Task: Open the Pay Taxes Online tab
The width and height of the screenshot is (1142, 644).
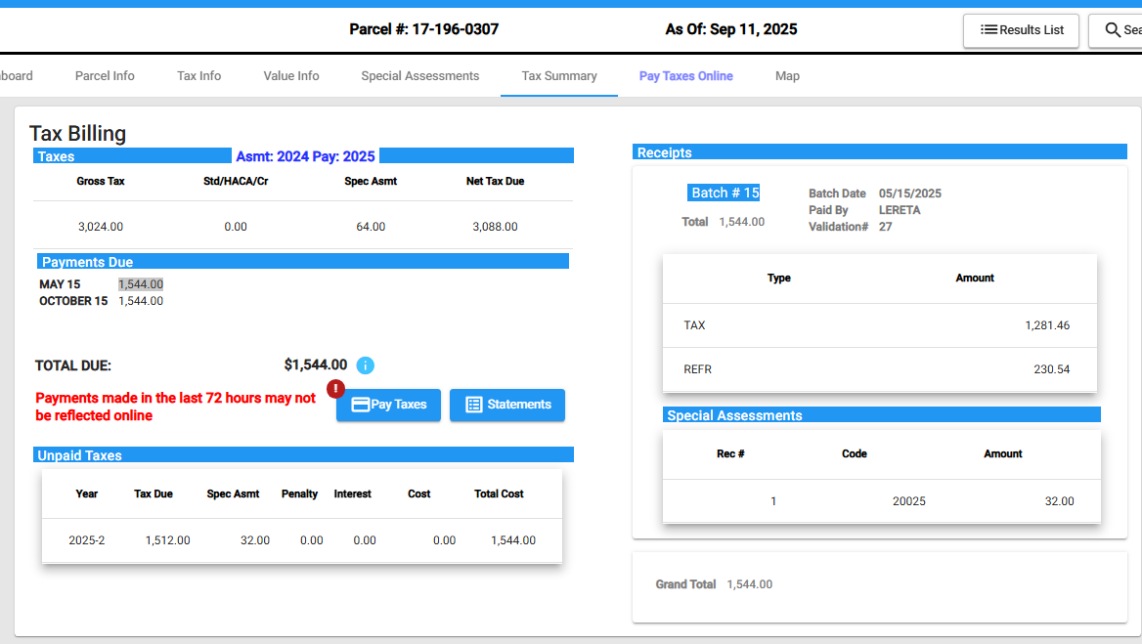Action: pos(685,76)
